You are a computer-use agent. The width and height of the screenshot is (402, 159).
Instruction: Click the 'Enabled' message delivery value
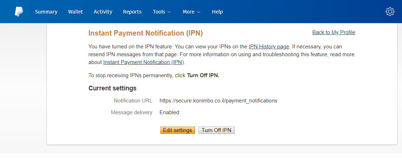(x=169, y=112)
